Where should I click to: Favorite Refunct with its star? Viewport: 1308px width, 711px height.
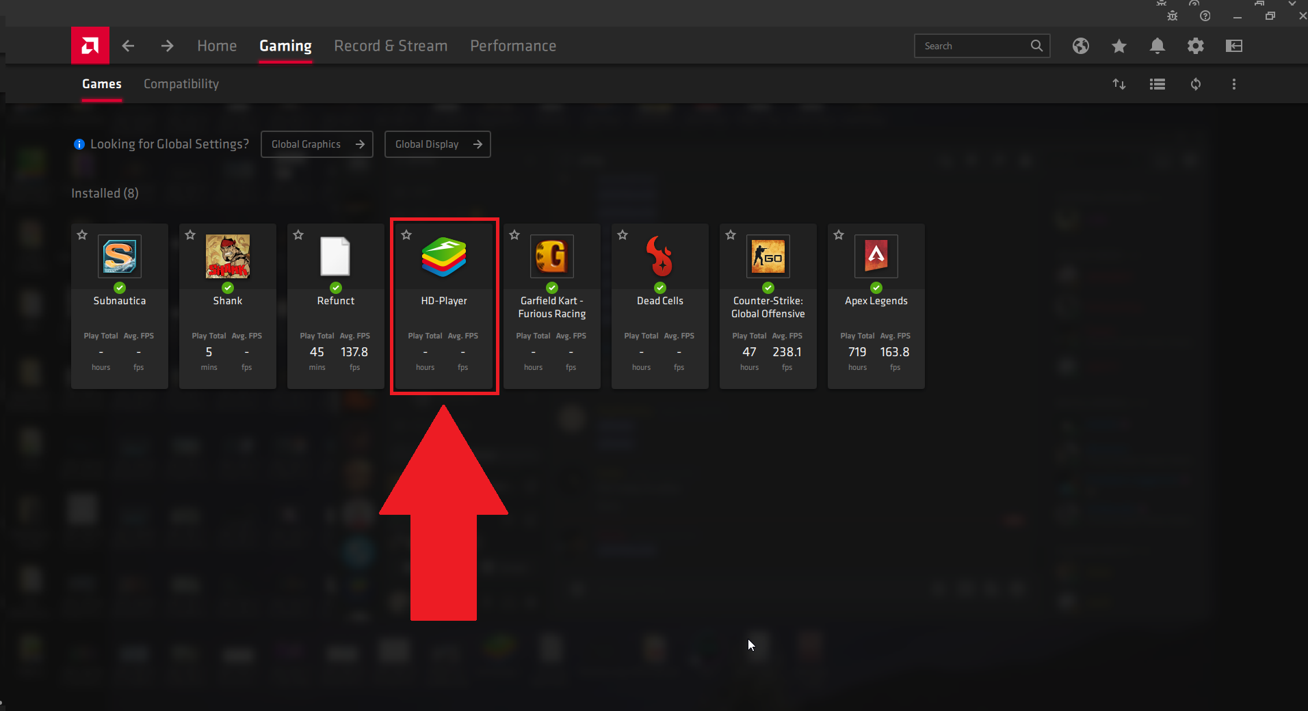click(x=298, y=235)
